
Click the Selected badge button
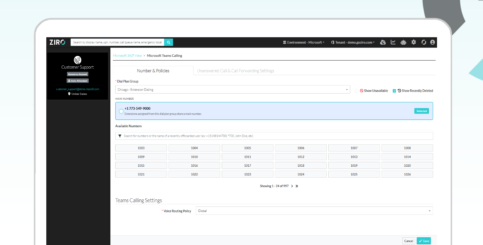click(x=421, y=111)
